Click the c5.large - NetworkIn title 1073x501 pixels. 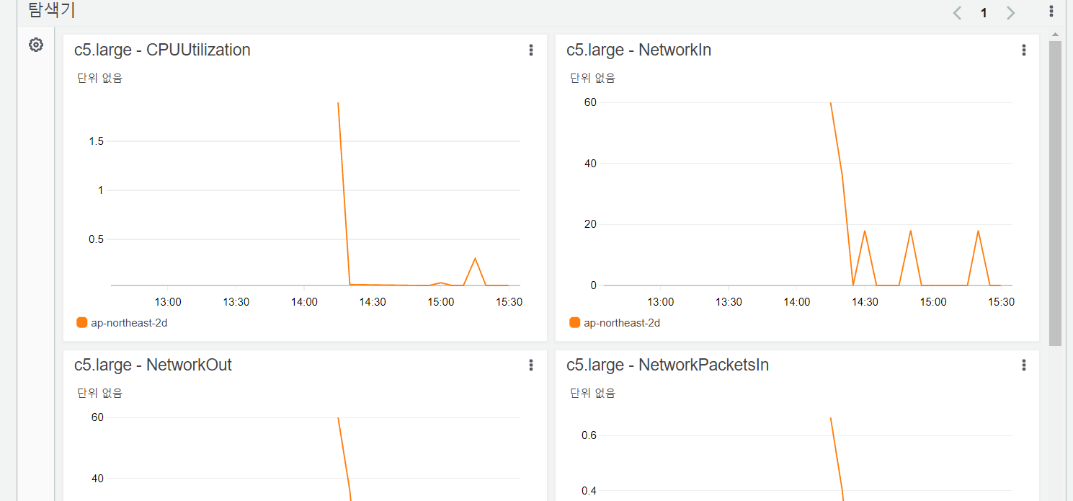[x=638, y=50]
